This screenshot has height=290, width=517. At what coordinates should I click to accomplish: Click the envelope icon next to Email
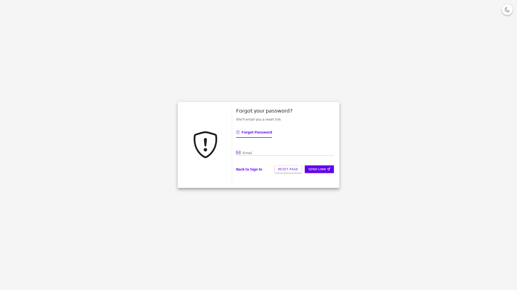238,153
